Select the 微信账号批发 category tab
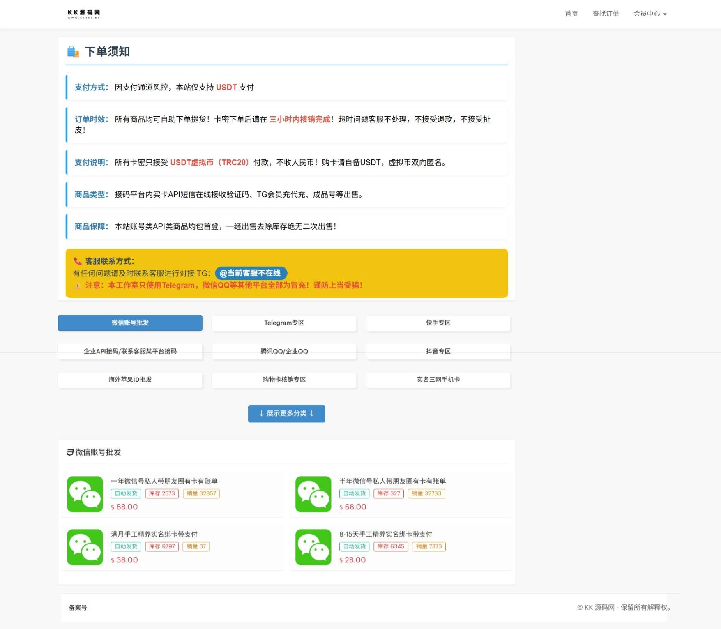 coord(130,323)
